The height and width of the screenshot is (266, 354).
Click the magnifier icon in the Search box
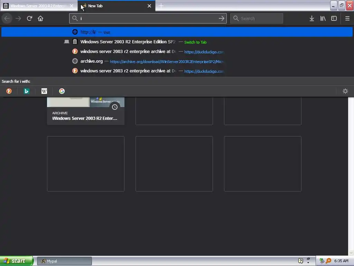236,18
